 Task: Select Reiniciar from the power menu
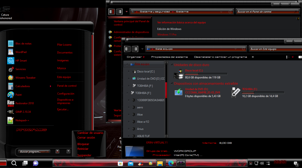[x=83, y=149]
